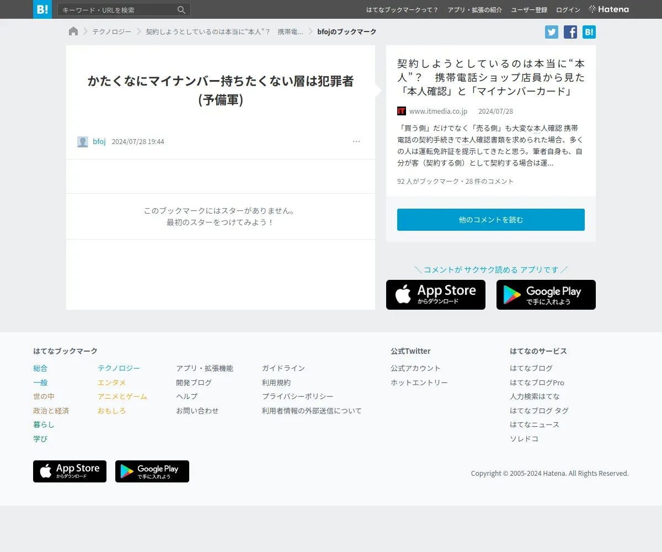Open footer 学び category
Screen dimensions: 662x552
point(40,439)
